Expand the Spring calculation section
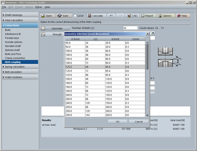Viewport: 197px width, 151px height. tap(20, 67)
